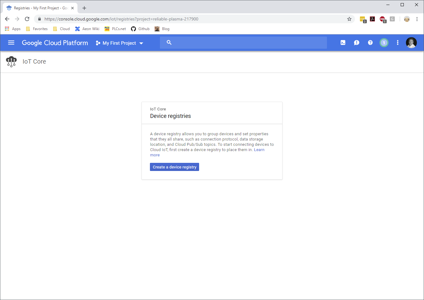Select the Registries - My First Project tab
The image size is (424, 300).
click(40, 8)
